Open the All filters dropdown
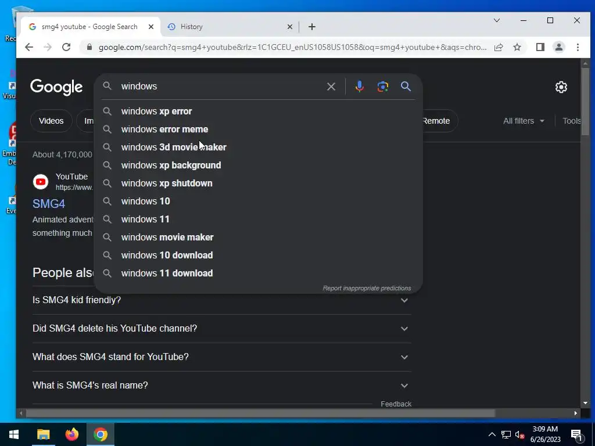 524,121
